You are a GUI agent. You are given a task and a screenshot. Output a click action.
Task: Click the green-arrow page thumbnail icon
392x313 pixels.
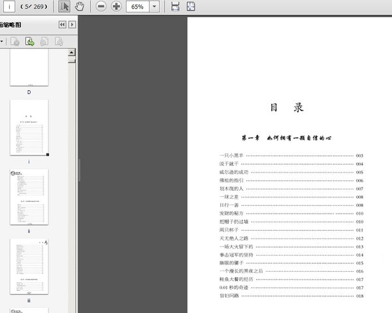tap(30, 42)
